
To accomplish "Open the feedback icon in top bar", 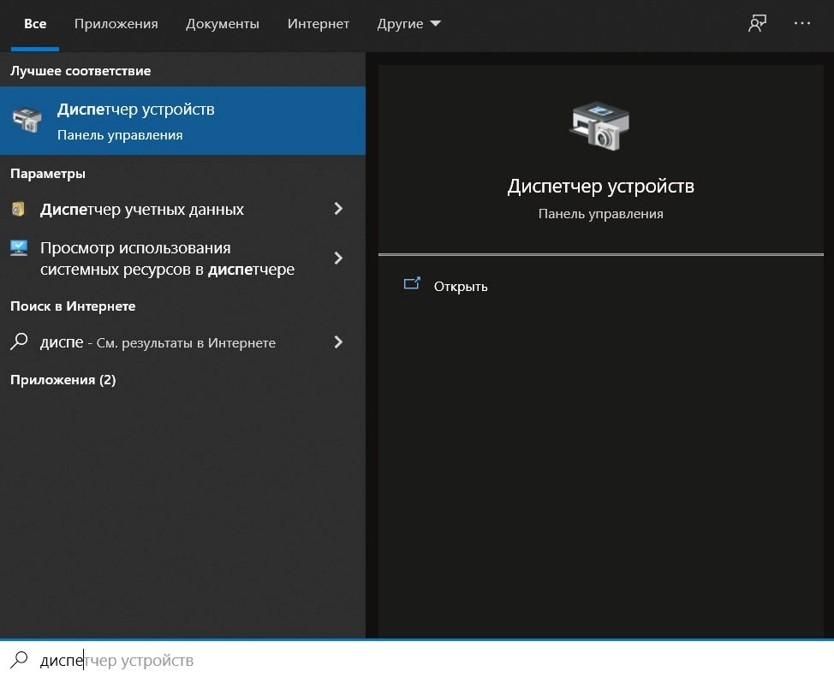I will [x=756, y=24].
